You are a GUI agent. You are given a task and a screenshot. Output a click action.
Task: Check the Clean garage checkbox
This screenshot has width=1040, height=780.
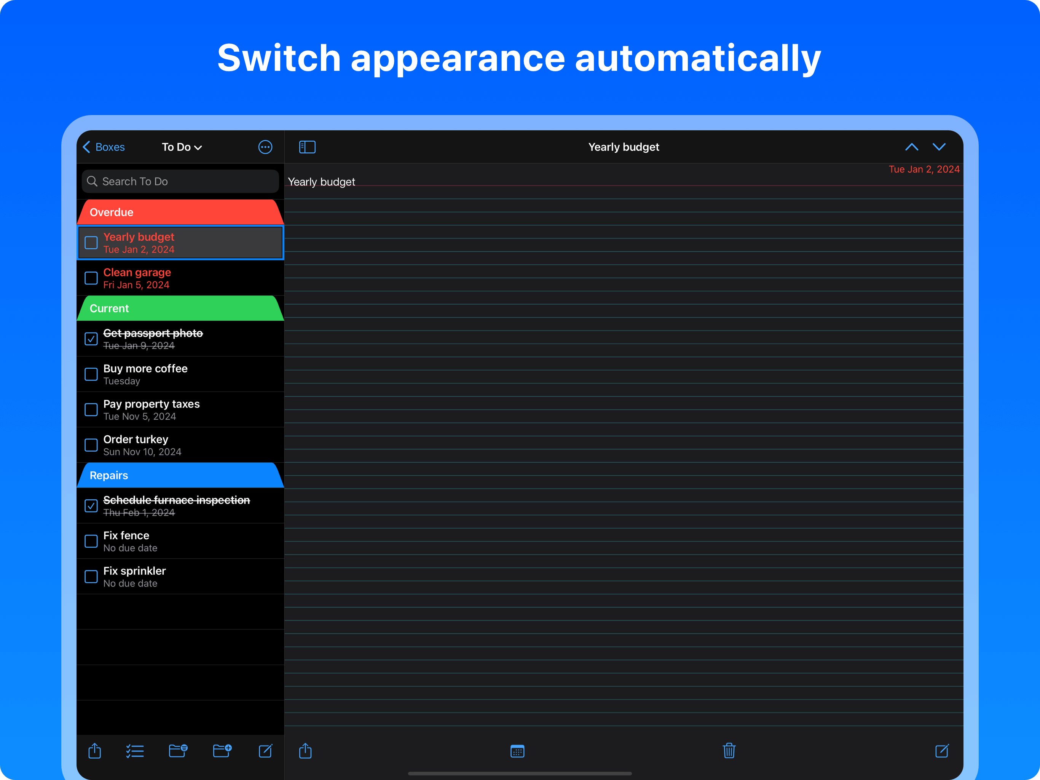click(91, 278)
